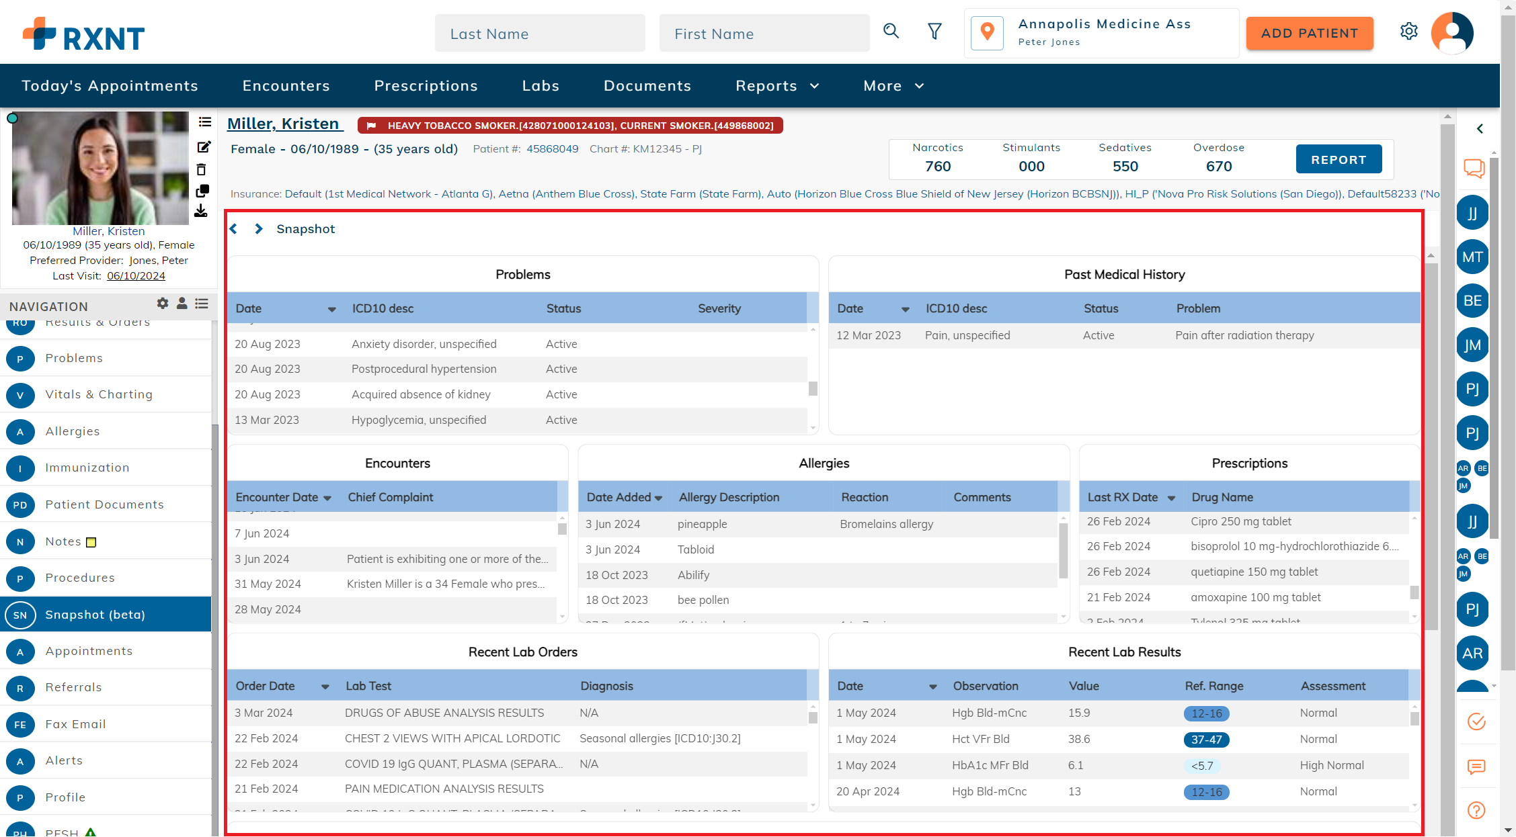Viewport: 1516px width, 837px height.
Task: Sort Recent Lab Orders Order Date arrow
Action: click(325, 687)
